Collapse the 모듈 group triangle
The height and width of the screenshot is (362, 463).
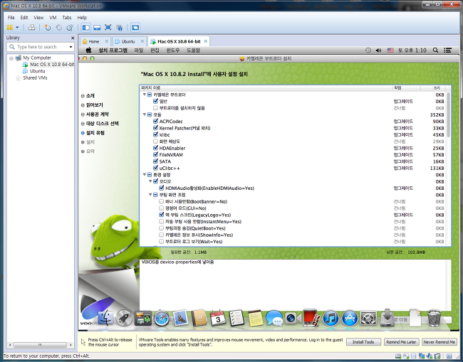(145, 115)
